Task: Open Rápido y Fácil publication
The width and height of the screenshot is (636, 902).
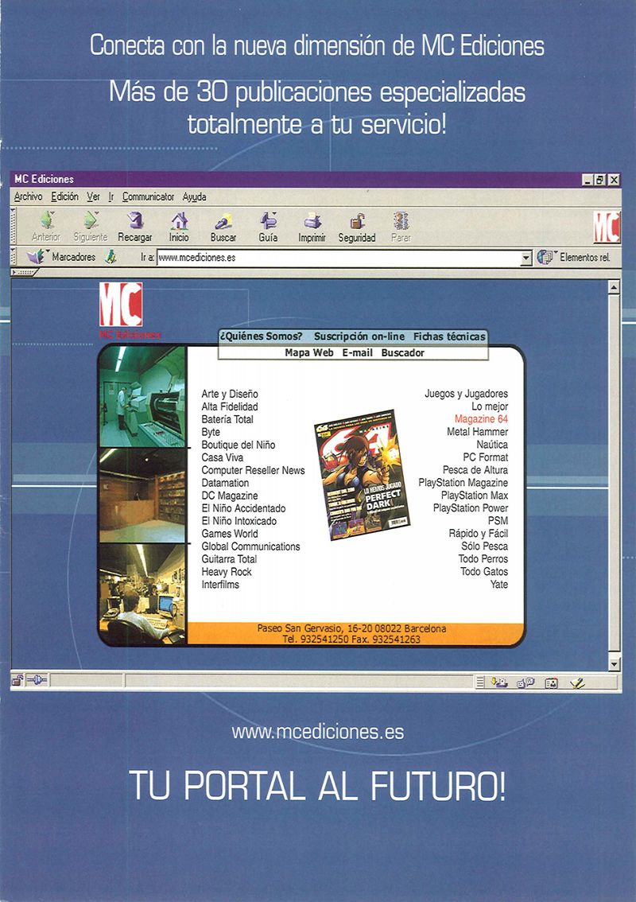Action: (479, 534)
